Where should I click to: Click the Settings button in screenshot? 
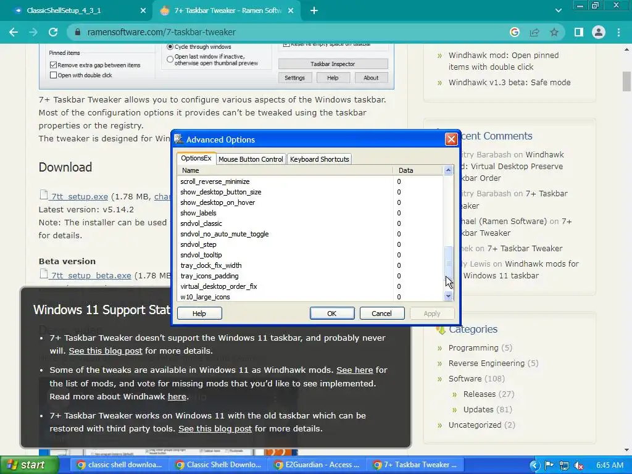294,78
